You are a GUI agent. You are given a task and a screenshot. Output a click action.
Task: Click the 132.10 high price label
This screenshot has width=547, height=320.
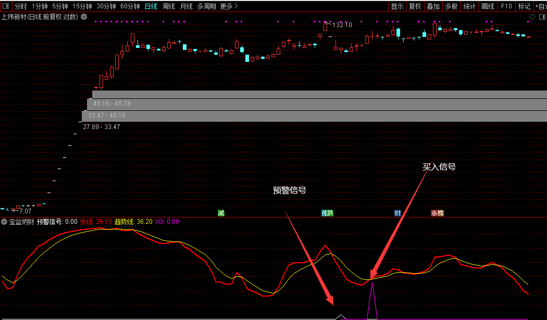tap(342, 24)
